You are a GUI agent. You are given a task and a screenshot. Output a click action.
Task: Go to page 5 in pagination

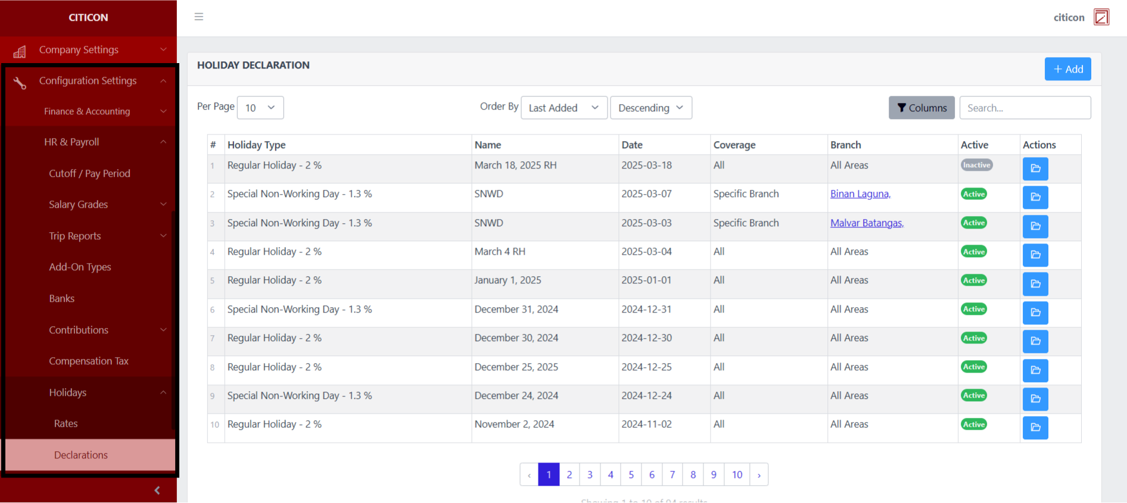pyautogui.click(x=631, y=474)
